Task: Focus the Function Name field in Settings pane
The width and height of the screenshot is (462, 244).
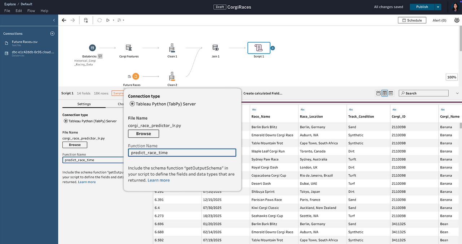Action: (x=93, y=160)
